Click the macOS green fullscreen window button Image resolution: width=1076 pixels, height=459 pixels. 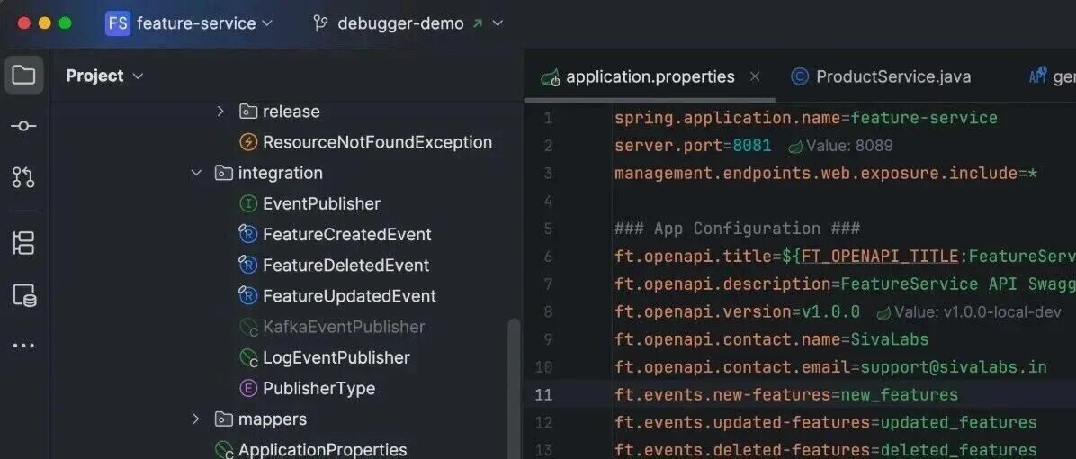coord(65,23)
